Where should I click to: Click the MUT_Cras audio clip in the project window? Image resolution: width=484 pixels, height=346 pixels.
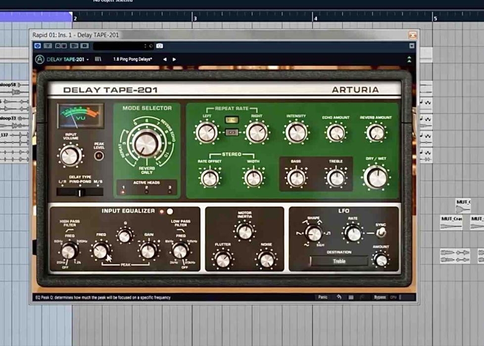pyautogui.click(x=451, y=222)
